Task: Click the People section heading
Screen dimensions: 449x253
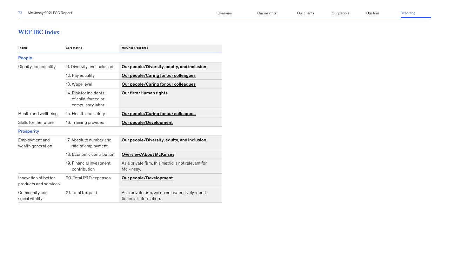Action: (25, 58)
